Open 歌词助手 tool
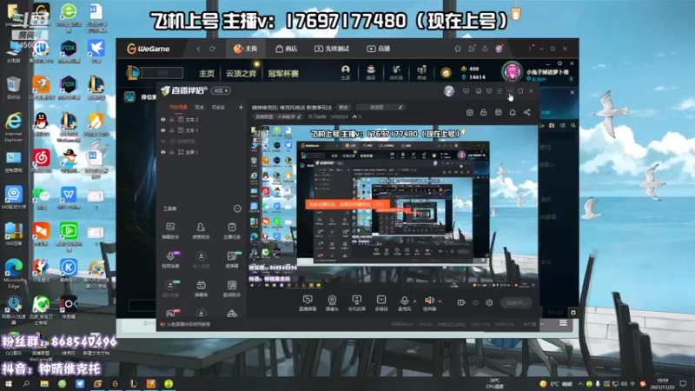The height and width of the screenshot is (391, 695). click(231, 288)
